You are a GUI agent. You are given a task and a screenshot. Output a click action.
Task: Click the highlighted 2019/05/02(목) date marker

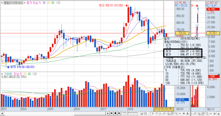[164, 109]
